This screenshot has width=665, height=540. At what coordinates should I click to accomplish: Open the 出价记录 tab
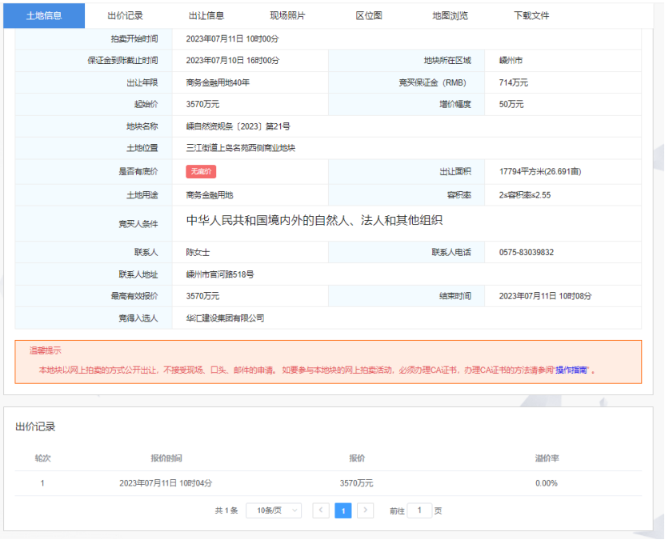tap(125, 15)
